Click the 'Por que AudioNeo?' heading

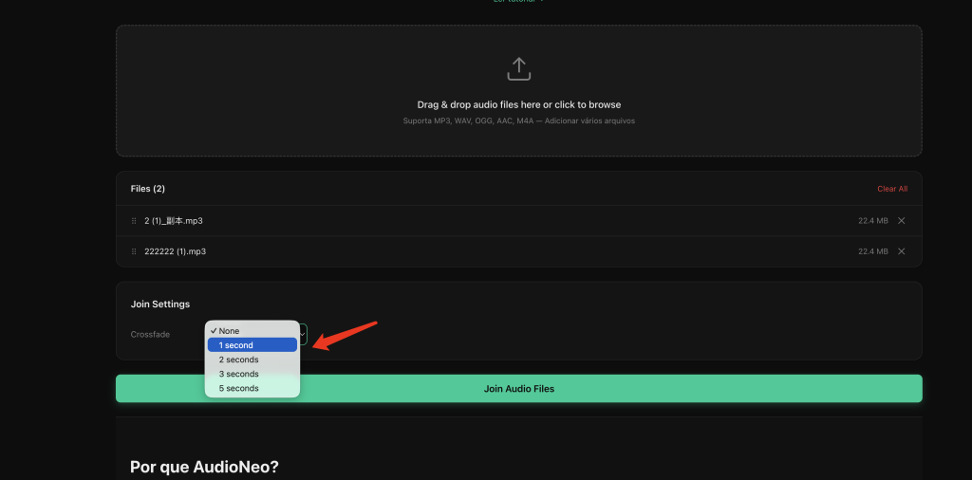point(204,467)
